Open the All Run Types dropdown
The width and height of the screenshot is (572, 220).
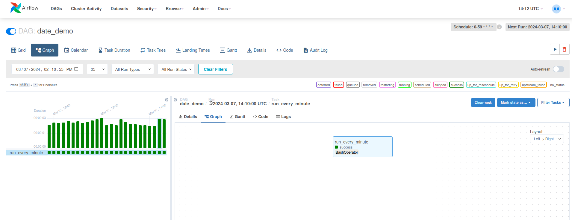[133, 69]
